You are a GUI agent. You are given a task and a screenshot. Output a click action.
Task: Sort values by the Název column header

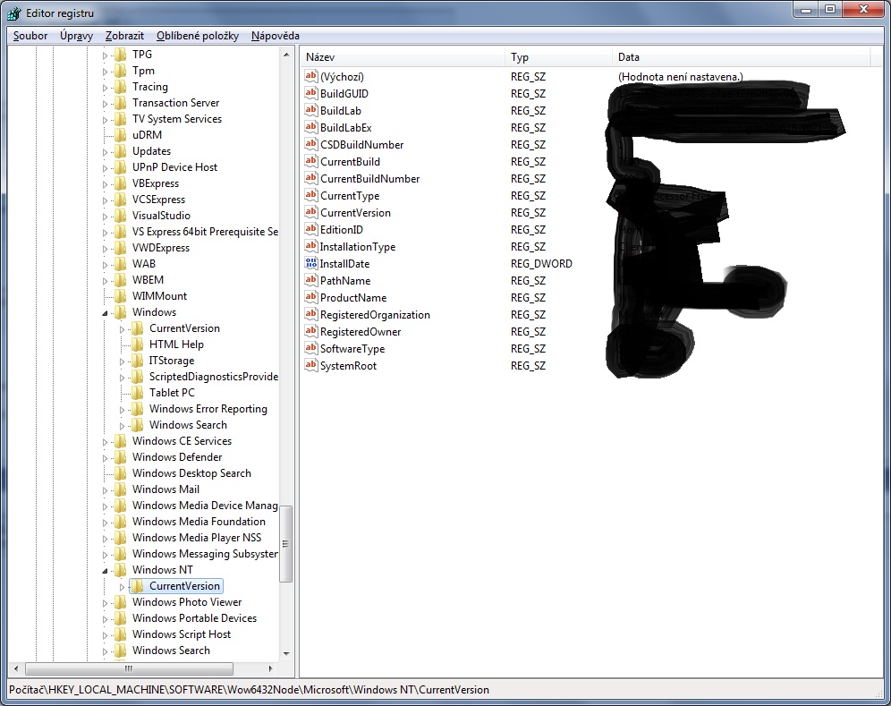403,57
